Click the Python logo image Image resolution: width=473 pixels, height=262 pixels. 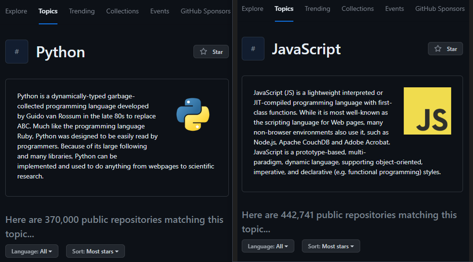point(193,115)
